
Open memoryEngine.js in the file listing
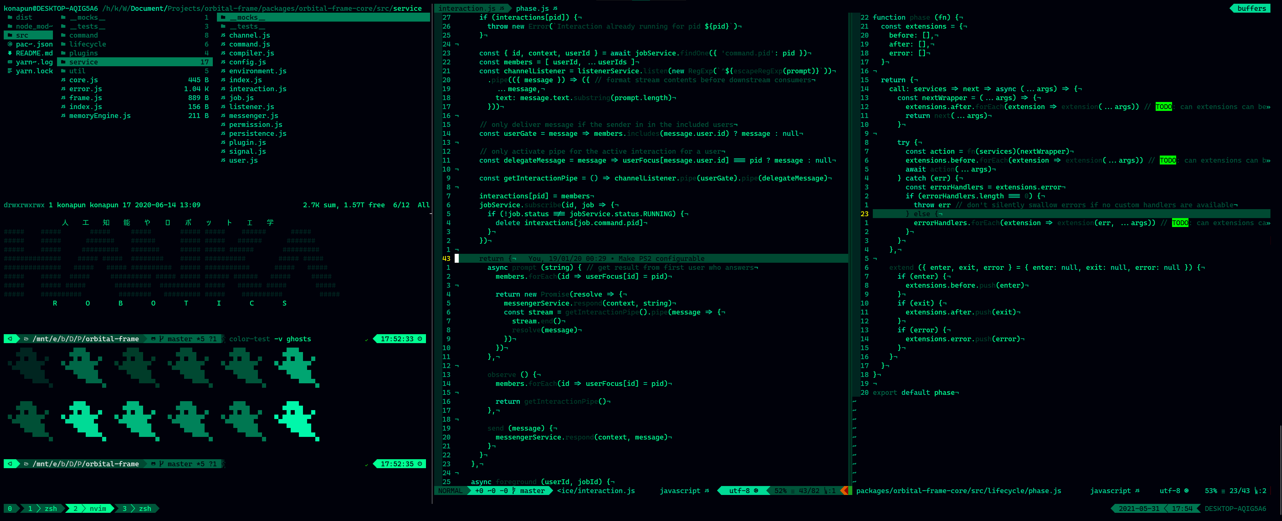click(x=100, y=116)
